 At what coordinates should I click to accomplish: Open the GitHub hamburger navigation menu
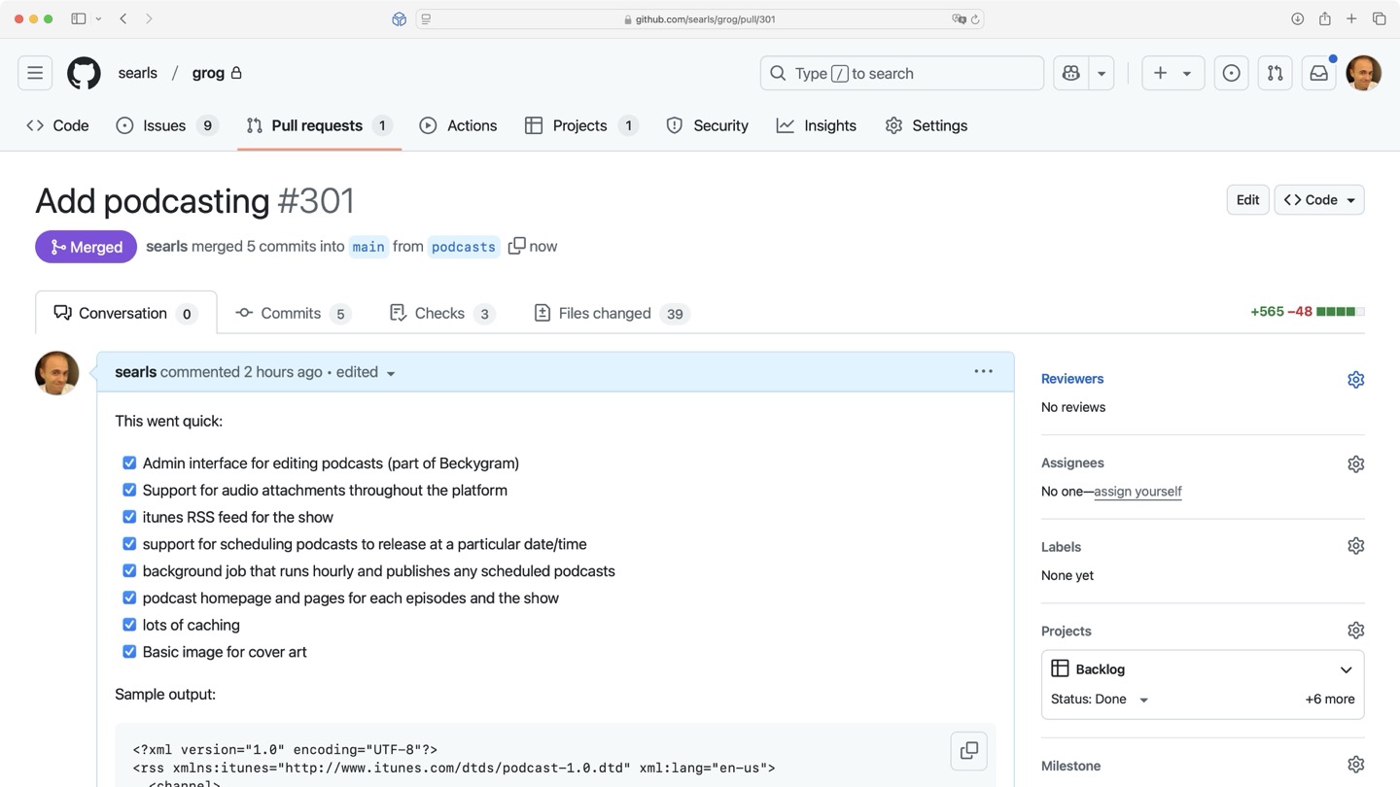point(35,73)
